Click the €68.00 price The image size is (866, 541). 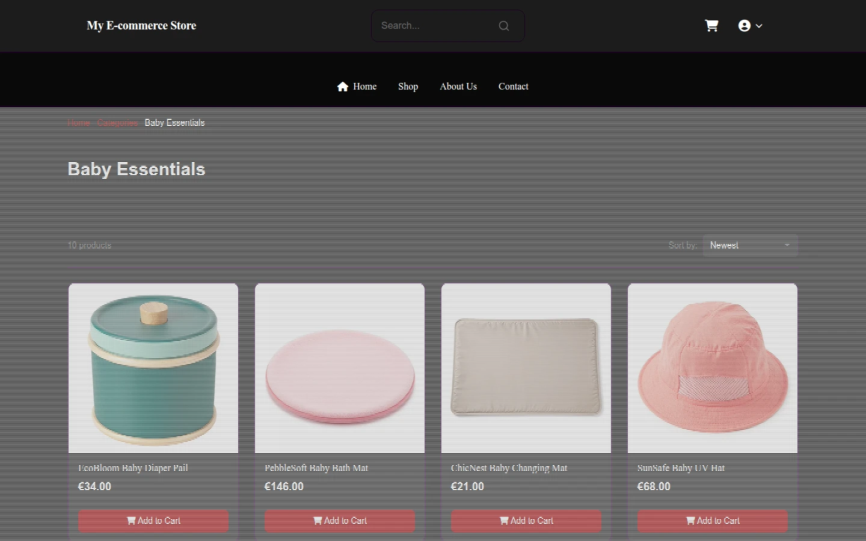[x=654, y=486]
